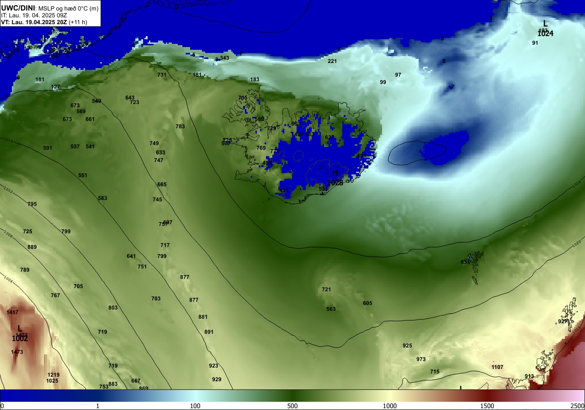Click the 891 height value
The image size is (585, 410).
coord(209,332)
